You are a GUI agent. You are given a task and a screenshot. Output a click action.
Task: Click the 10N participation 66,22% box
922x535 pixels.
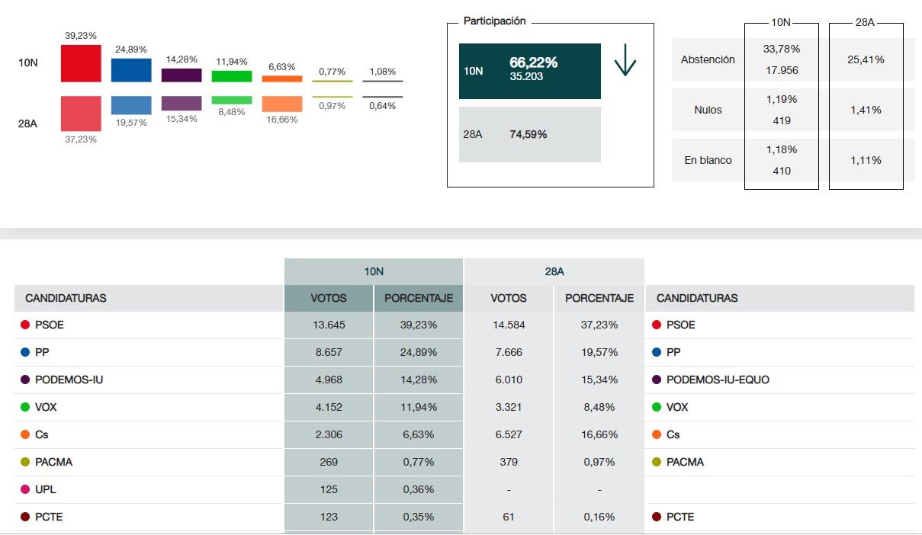pos(529,71)
